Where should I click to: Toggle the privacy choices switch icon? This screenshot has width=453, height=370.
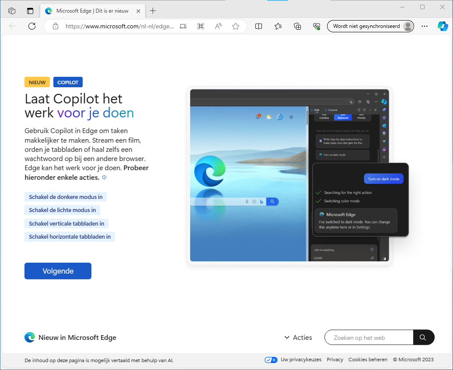point(271,360)
